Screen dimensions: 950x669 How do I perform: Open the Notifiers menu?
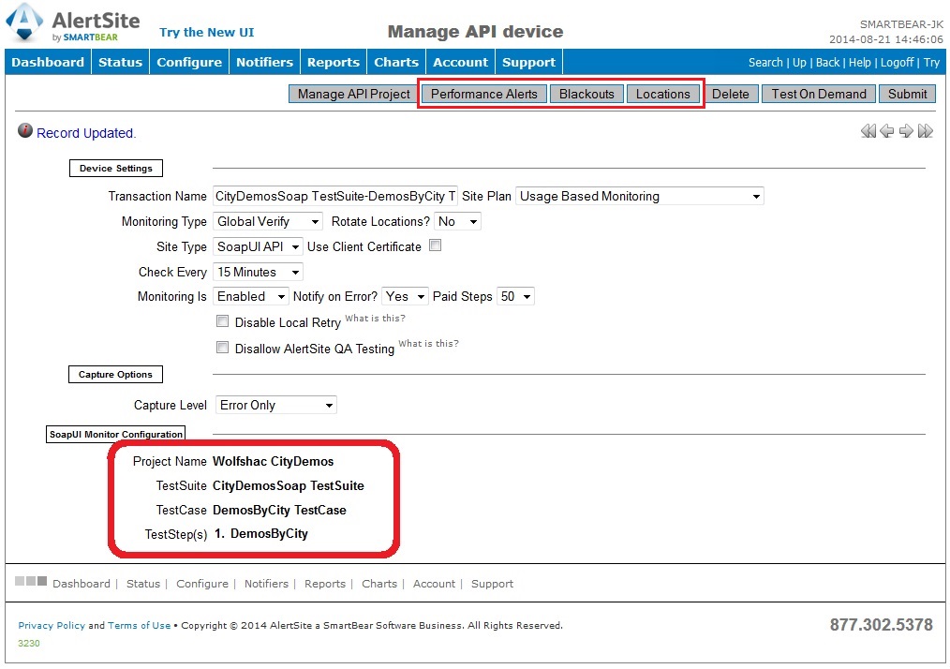pyautogui.click(x=264, y=62)
